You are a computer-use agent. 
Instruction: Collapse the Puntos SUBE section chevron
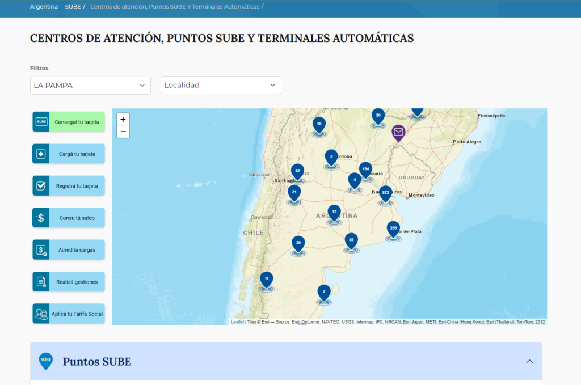coord(529,361)
